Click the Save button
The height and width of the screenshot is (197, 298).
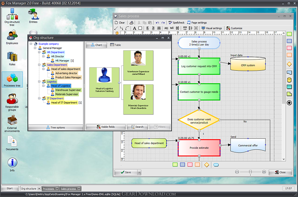[126, 172]
